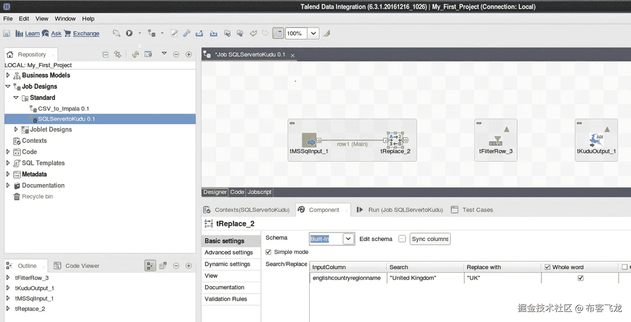631x322 pixels.
Task: Collapse the tMSSqlInput subjob with minus icon
Action: pyautogui.click(x=292, y=123)
